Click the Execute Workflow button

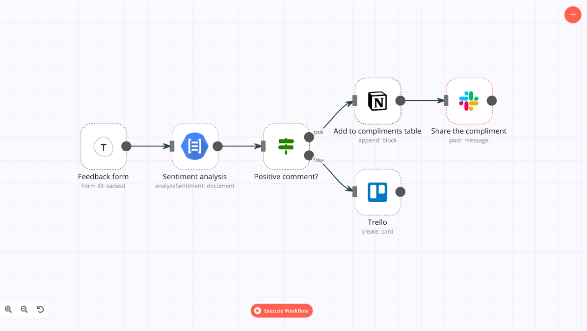pyautogui.click(x=281, y=310)
